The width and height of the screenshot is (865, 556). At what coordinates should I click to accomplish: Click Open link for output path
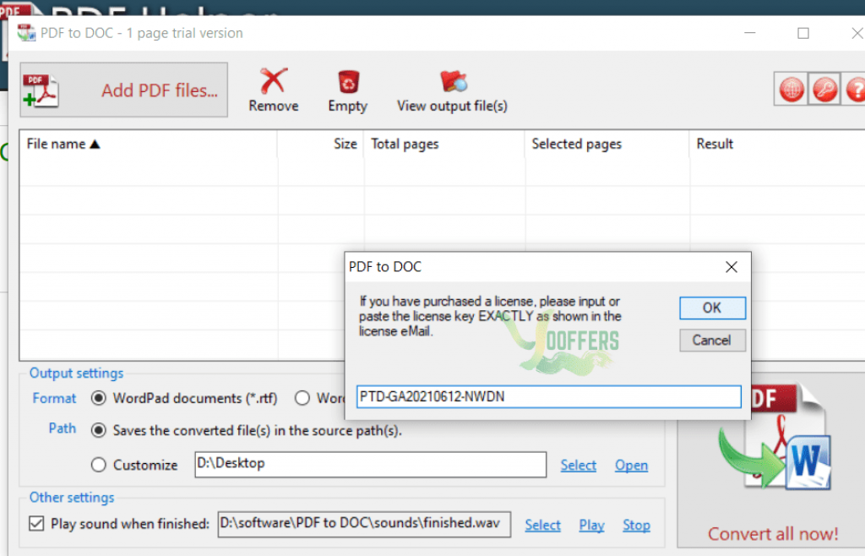click(631, 466)
